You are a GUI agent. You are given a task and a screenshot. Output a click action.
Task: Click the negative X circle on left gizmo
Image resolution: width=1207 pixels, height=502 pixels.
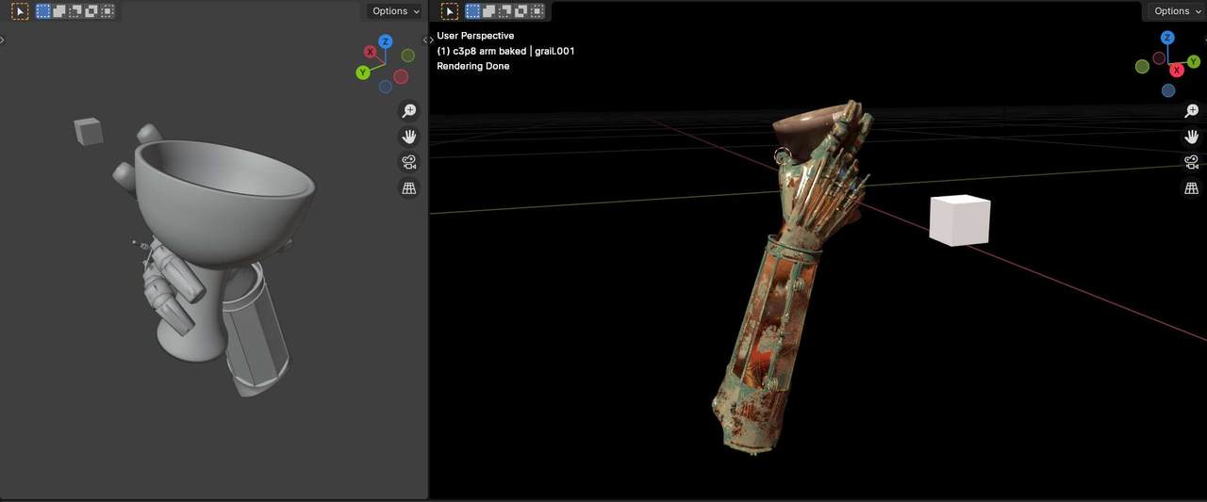pyautogui.click(x=401, y=76)
